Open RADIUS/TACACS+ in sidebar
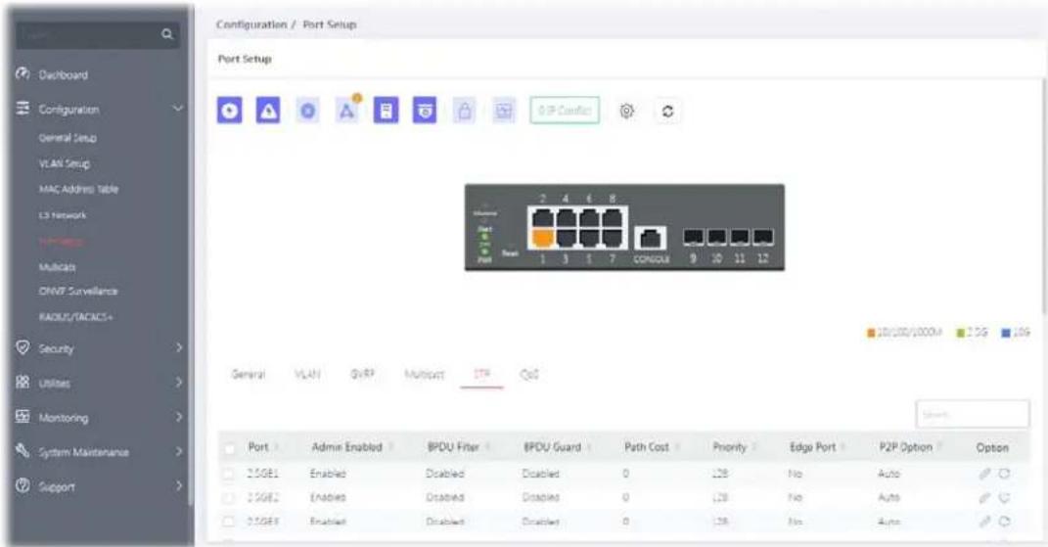This screenshot has height=547, width=1048. (75, 317)
